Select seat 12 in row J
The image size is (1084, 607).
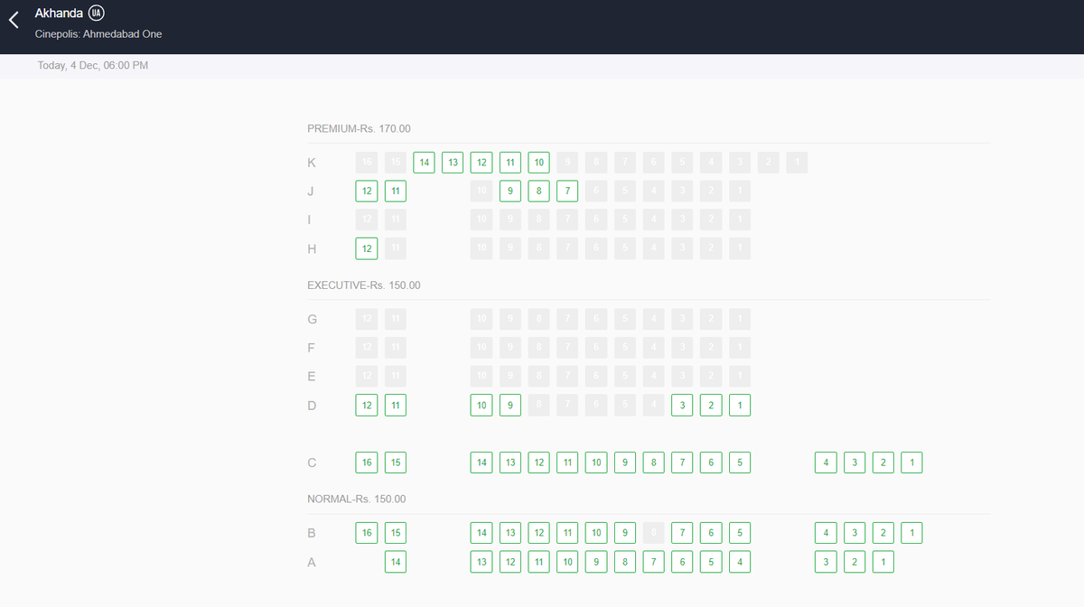pos(367,191)
